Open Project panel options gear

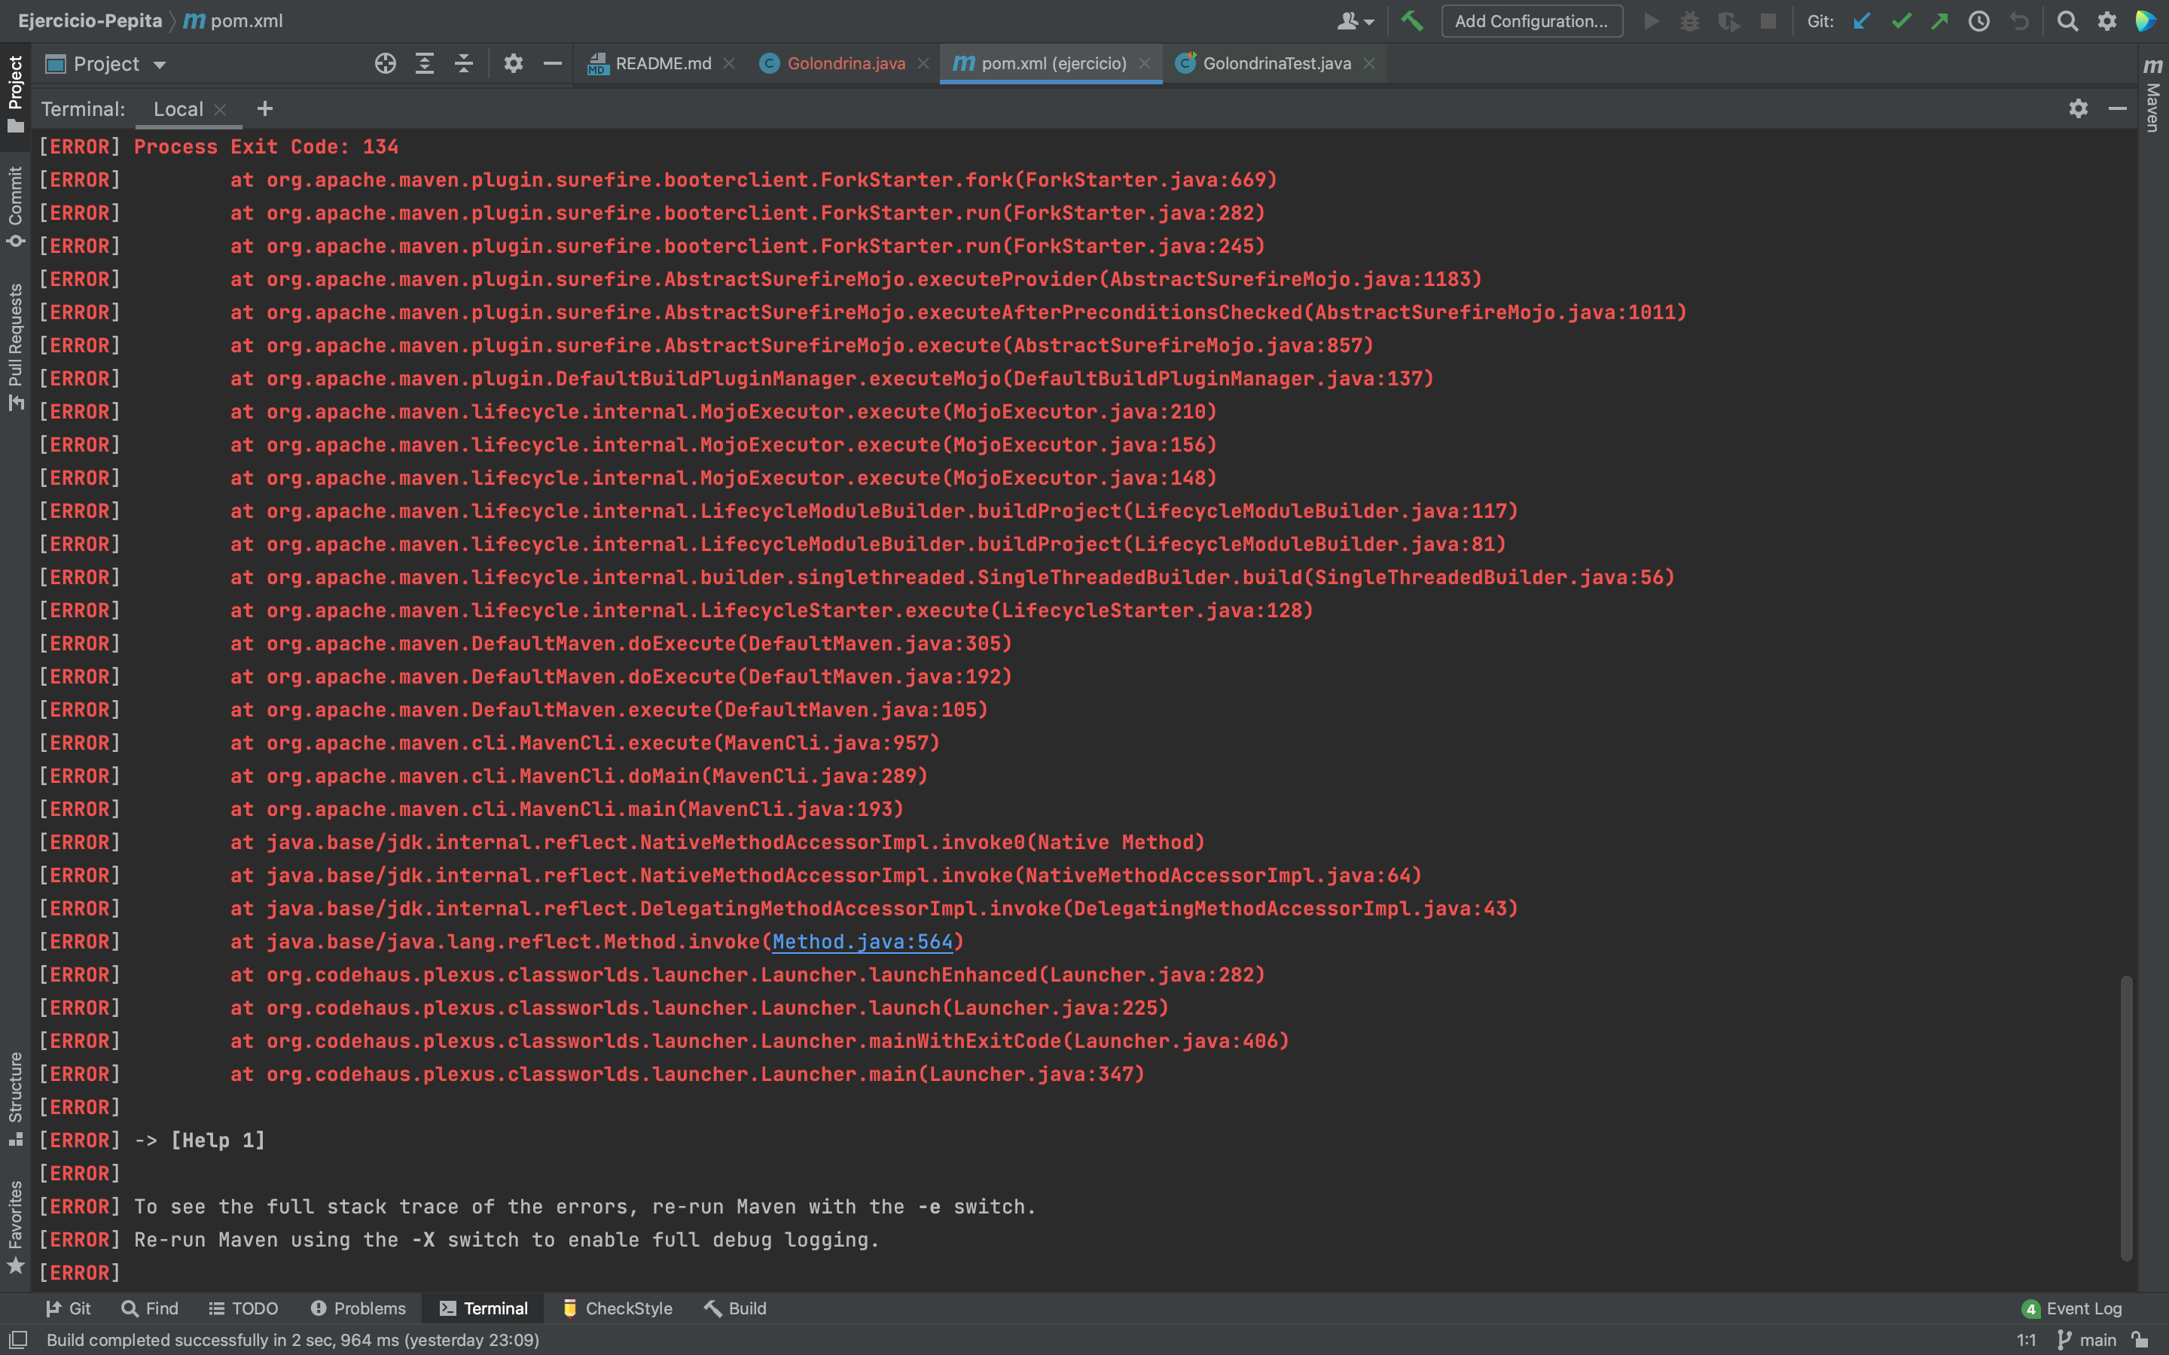click(x=513, y=64)
